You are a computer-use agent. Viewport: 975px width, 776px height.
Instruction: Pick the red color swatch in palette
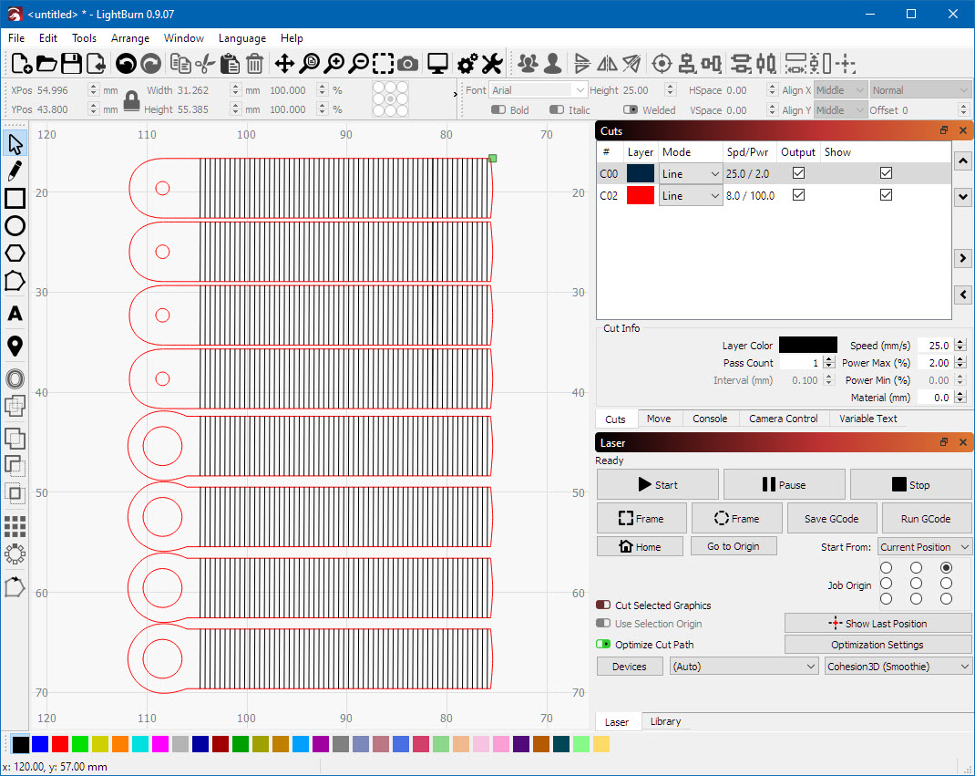click(60, 744)
